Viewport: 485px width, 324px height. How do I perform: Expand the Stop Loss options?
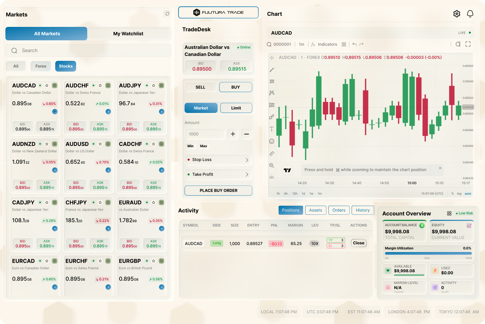click(x=218, y=160)
